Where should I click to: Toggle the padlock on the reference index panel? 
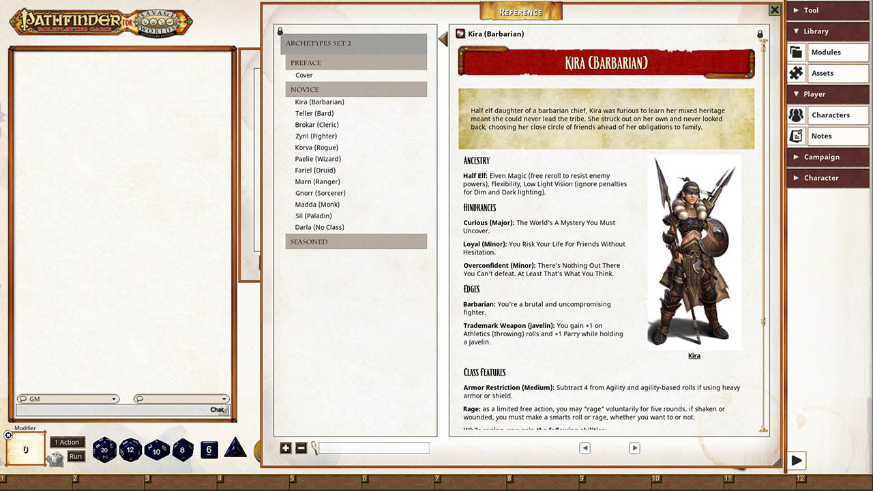[x=280, y=30]
